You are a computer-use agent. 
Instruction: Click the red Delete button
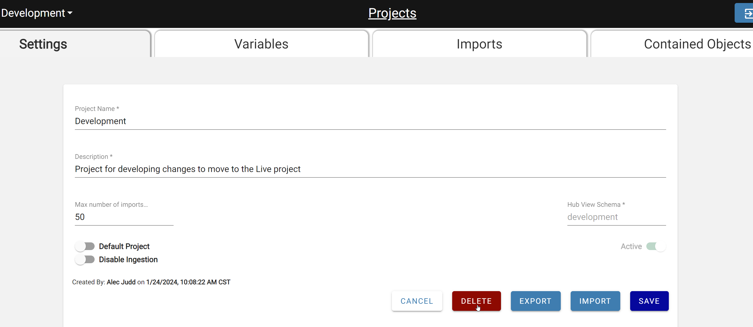click(x=476, y=301)
